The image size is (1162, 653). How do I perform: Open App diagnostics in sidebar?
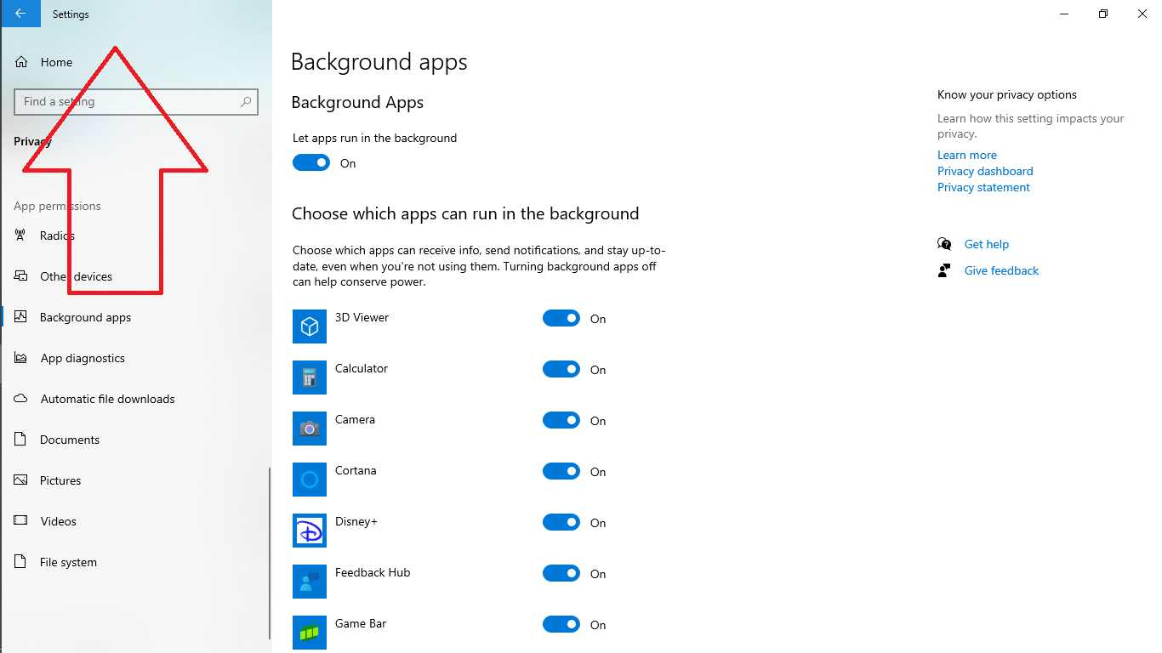(83, 358)
